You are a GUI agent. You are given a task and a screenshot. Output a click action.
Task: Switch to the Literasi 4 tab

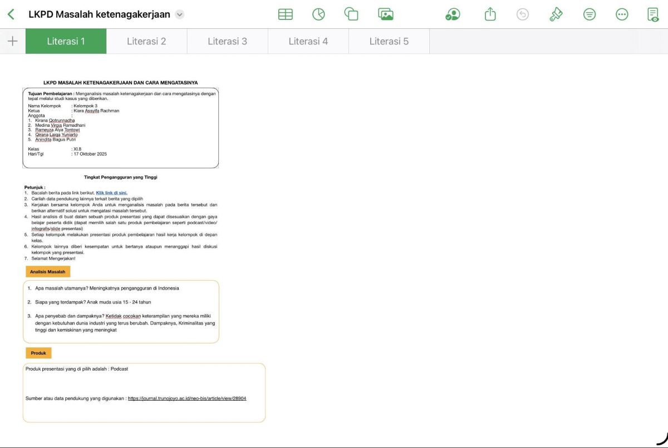[x=308, y=41]
